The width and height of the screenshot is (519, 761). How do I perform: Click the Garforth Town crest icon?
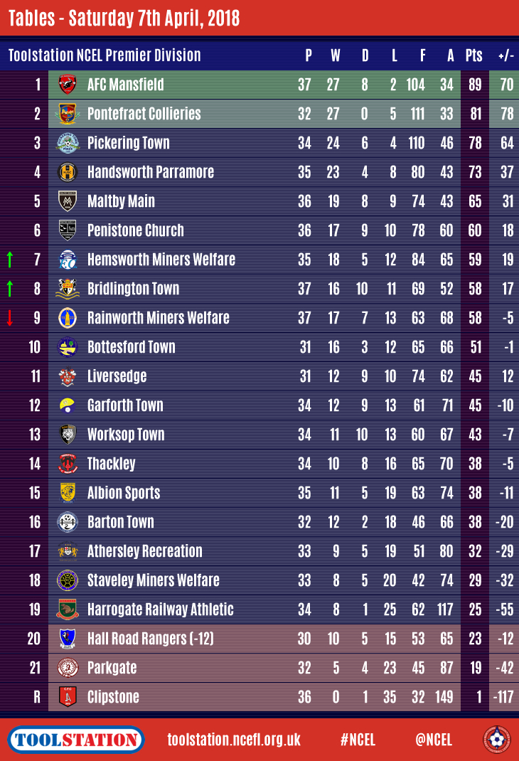pos(68,405)
